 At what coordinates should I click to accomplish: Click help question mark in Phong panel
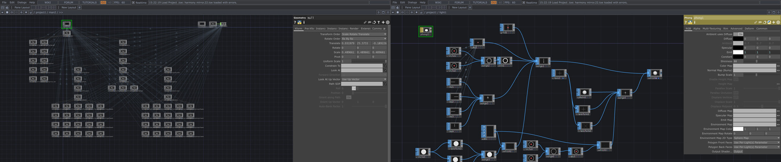click(685, 23)
